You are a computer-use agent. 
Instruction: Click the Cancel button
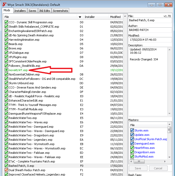click(x=158, y=168)
